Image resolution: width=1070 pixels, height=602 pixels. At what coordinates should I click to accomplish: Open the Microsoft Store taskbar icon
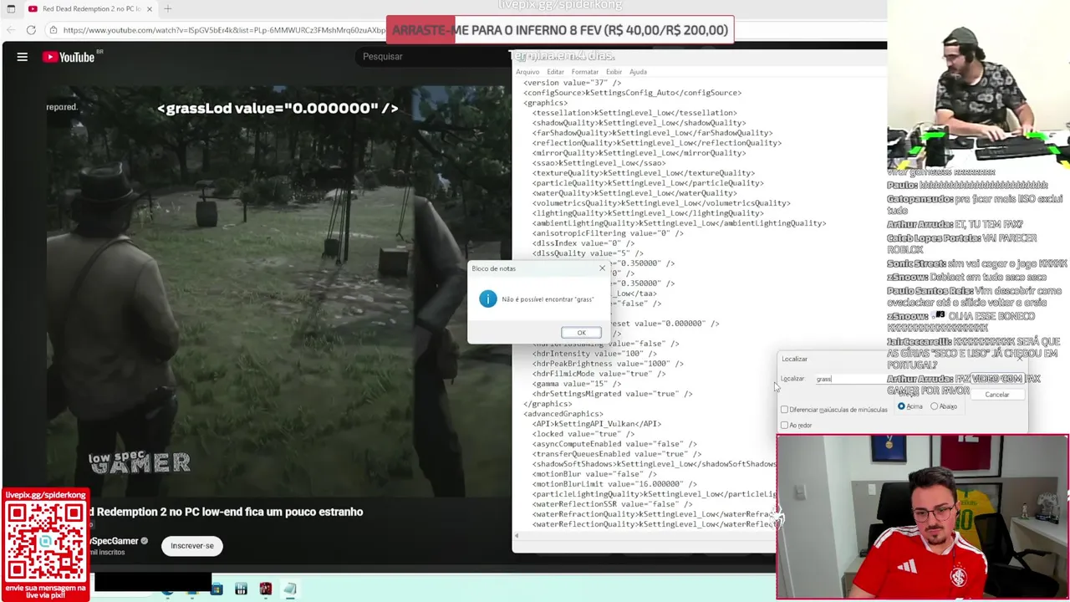pos(217,589)
